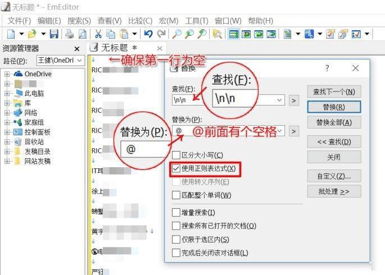Expand the 控制面板 tree node

coord(7,132)
